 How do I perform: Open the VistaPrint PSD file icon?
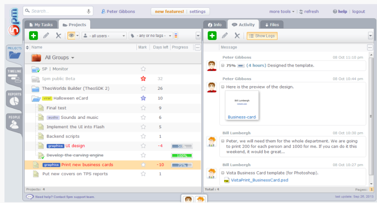click(226, 180)
